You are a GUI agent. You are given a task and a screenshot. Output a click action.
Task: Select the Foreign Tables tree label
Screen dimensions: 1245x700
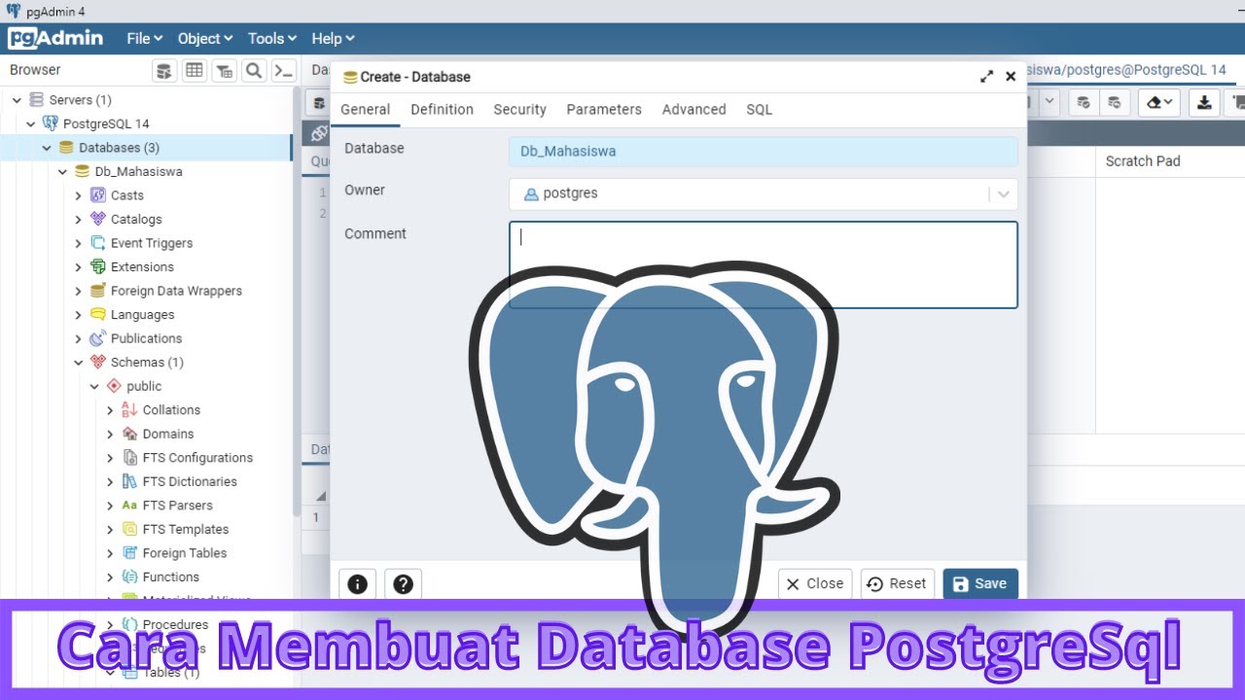[x=185, y=553]
